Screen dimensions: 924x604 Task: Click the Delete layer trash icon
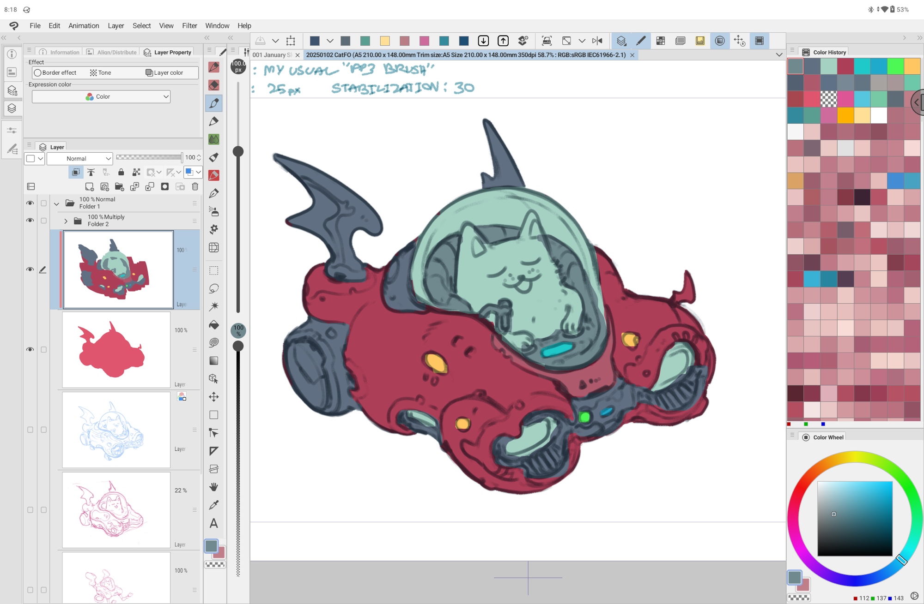(x=195, y=186)
